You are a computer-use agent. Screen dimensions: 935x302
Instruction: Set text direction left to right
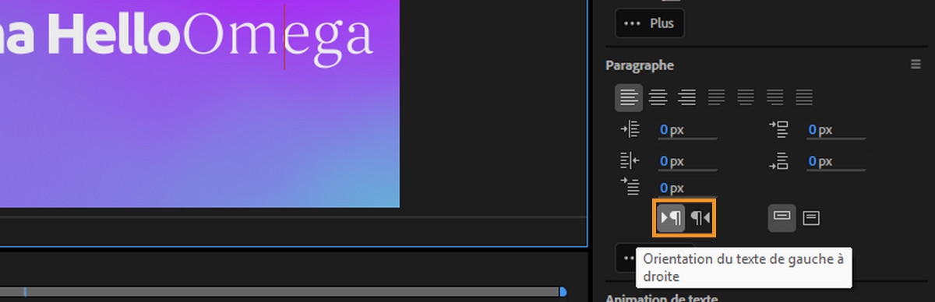[671, 218]
